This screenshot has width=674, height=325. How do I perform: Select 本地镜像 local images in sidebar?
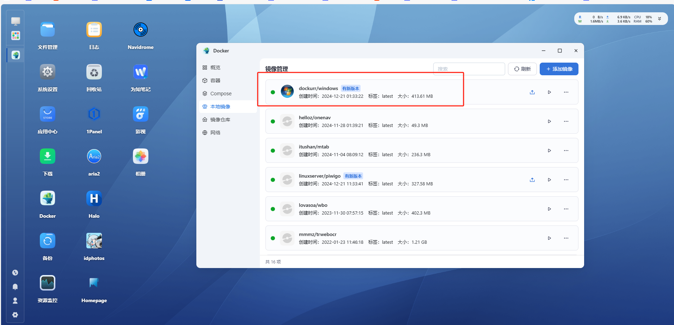pos(228,107)
